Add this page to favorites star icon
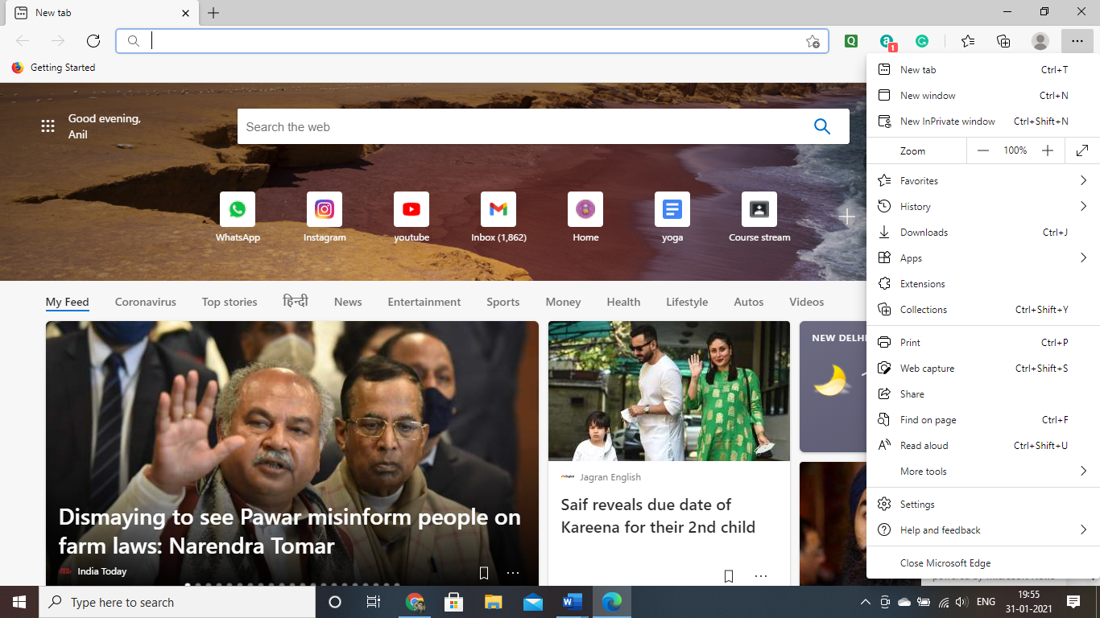Screen dimensions: 1100x618 pos(813,41)
